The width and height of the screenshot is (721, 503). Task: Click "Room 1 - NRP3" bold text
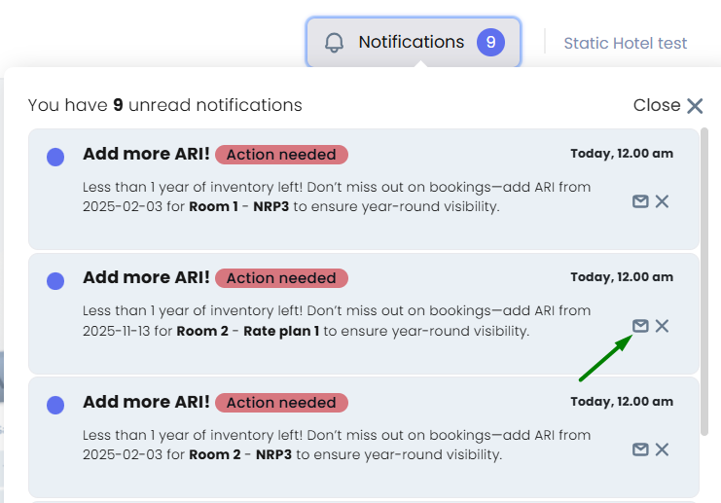click(239, 207)
